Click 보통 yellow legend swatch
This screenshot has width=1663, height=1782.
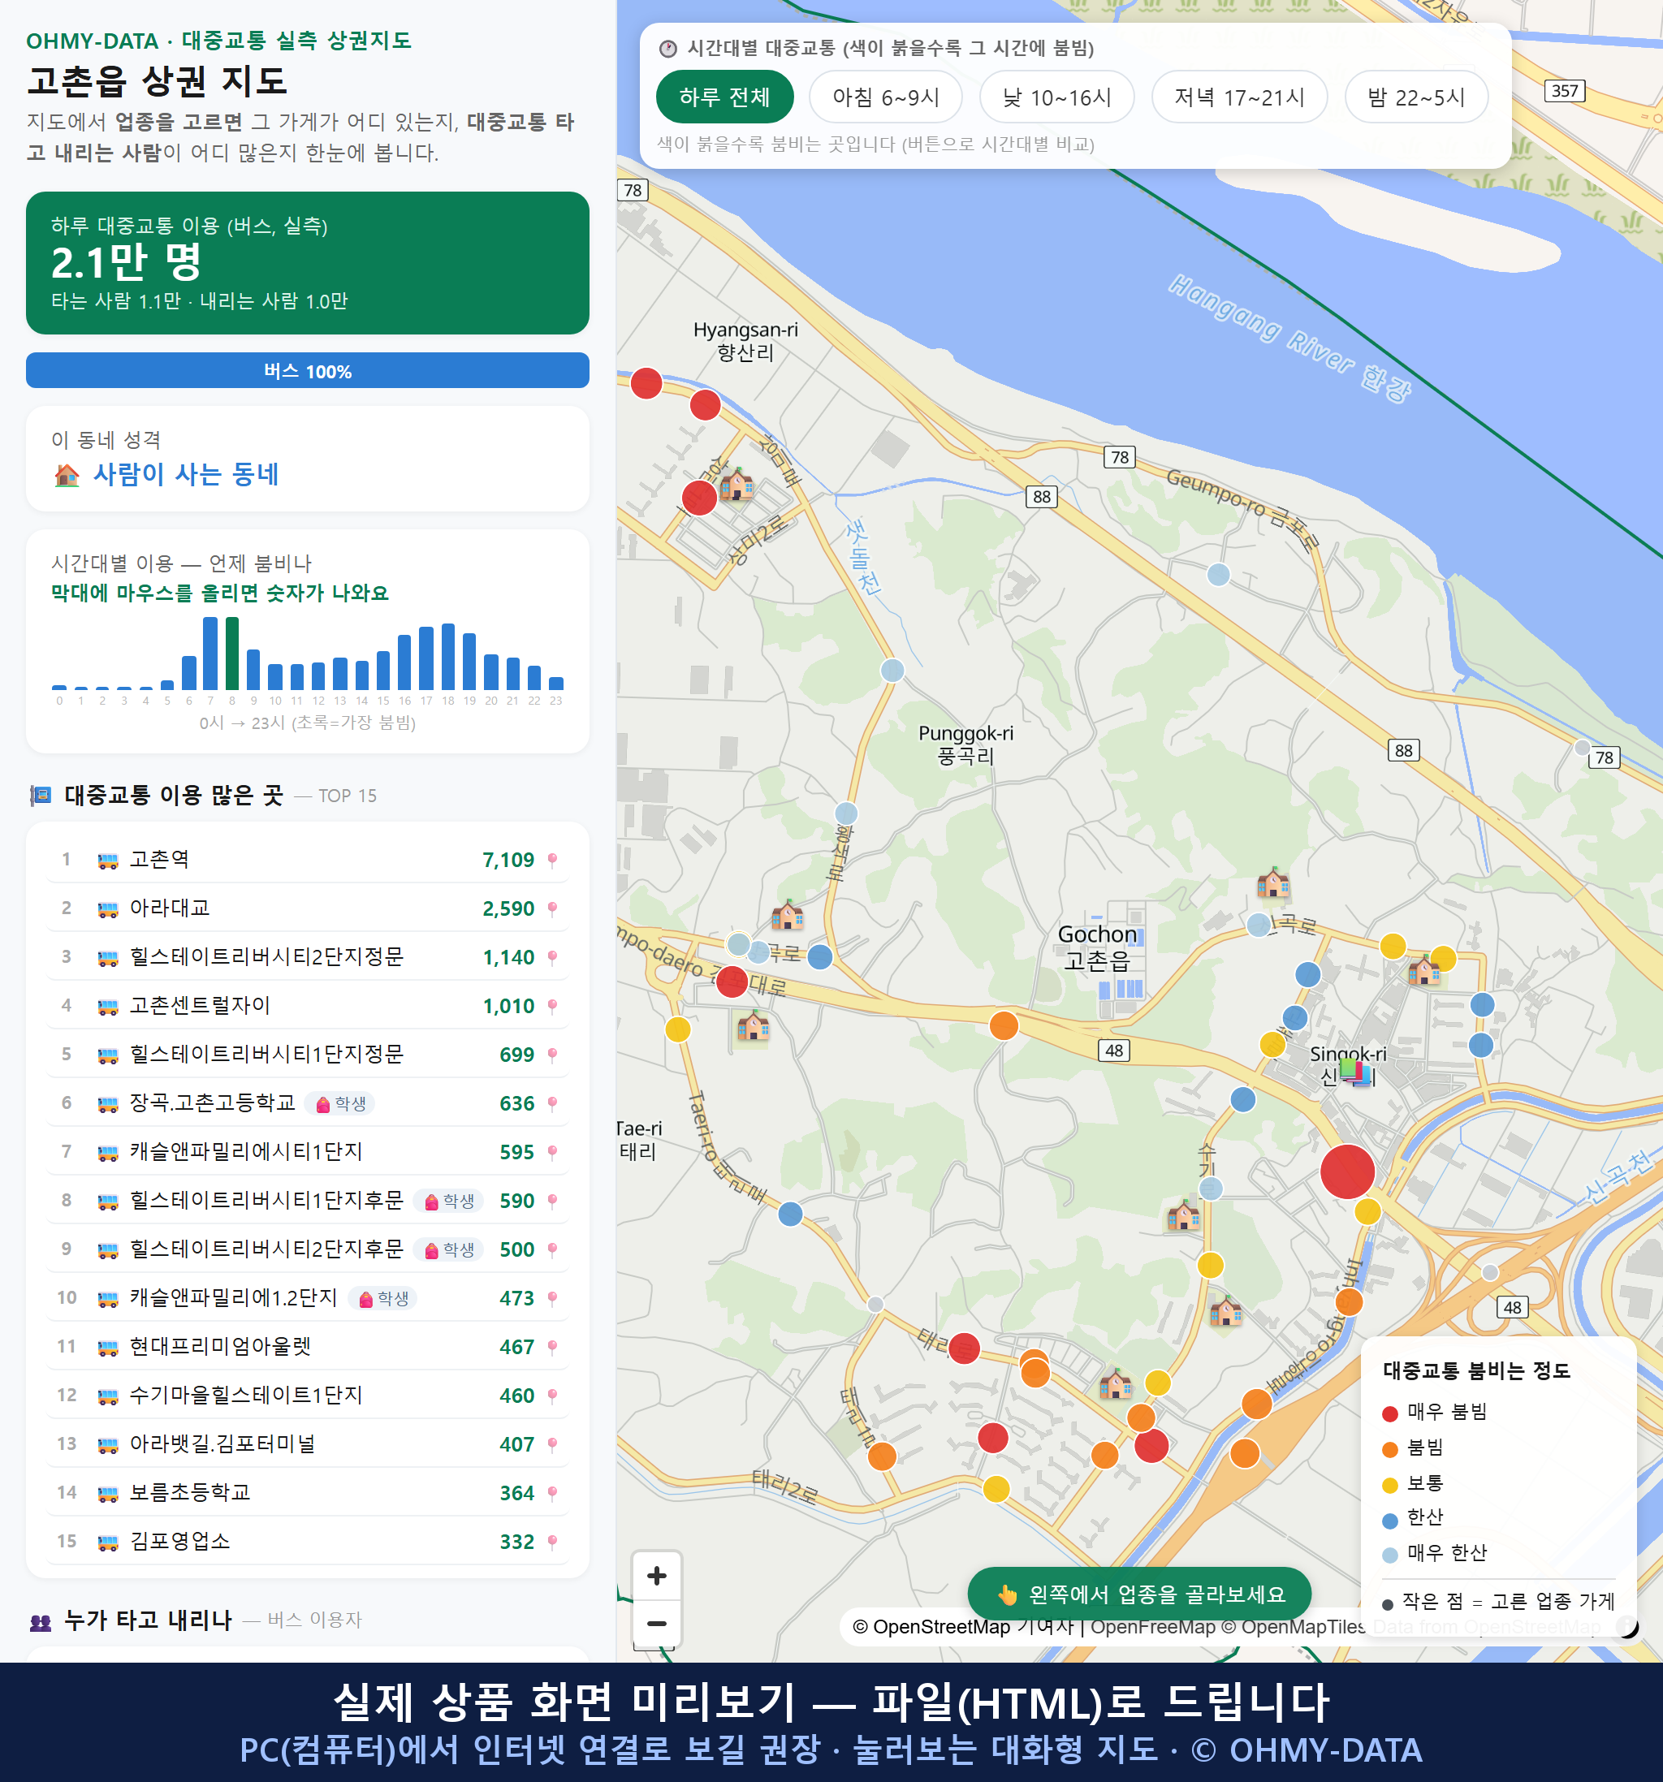[x=1389, y=1484]
